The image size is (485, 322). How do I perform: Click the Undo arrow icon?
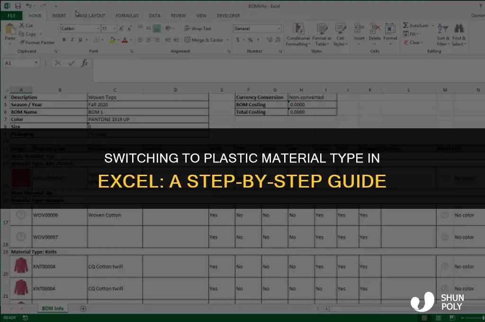click(28, 6)
